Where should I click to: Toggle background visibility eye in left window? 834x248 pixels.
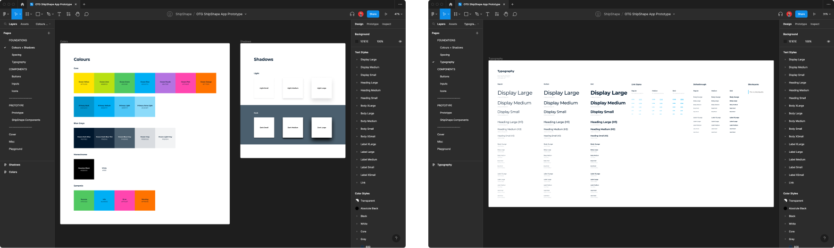[x=400, y=41]
